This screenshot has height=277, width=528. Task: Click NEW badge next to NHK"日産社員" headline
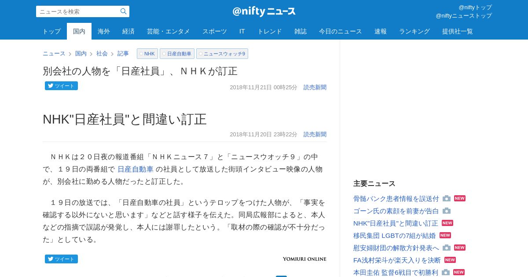(447, 223)
